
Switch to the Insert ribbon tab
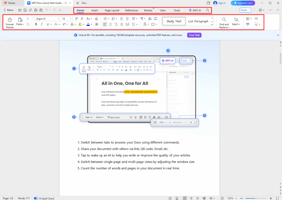click(94, 10)
